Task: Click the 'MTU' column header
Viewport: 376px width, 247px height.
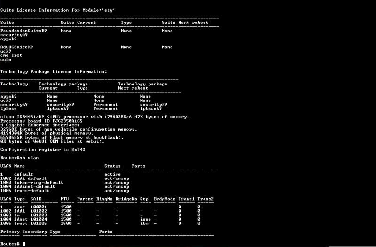Action: point(65,199)
